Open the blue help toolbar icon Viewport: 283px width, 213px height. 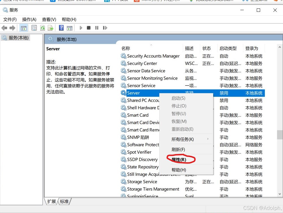(x=61, y=28)
